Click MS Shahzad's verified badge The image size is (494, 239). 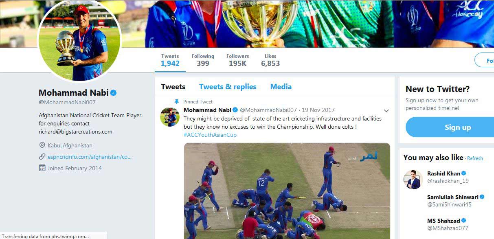[x=463, y=221]
